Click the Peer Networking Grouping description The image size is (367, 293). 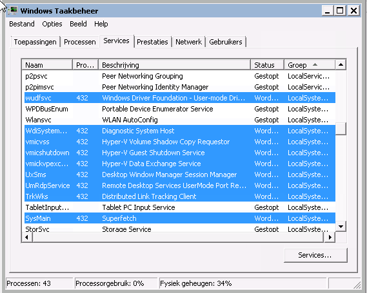(x=143, y=76)
